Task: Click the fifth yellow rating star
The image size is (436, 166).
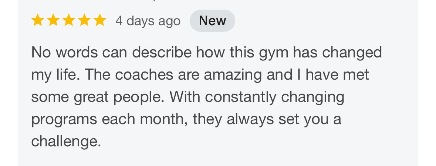Action: (x=99, y=21)
